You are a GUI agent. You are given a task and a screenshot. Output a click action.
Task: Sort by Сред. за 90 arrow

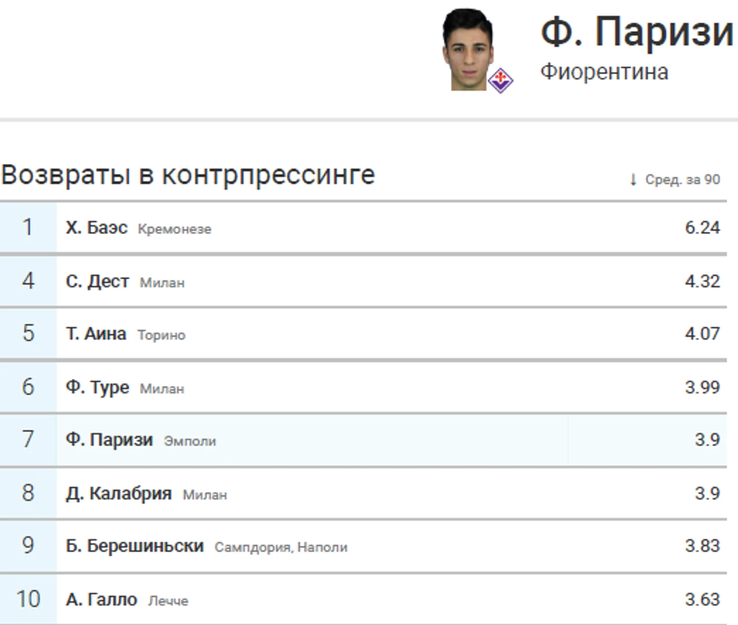coord(633,180)
